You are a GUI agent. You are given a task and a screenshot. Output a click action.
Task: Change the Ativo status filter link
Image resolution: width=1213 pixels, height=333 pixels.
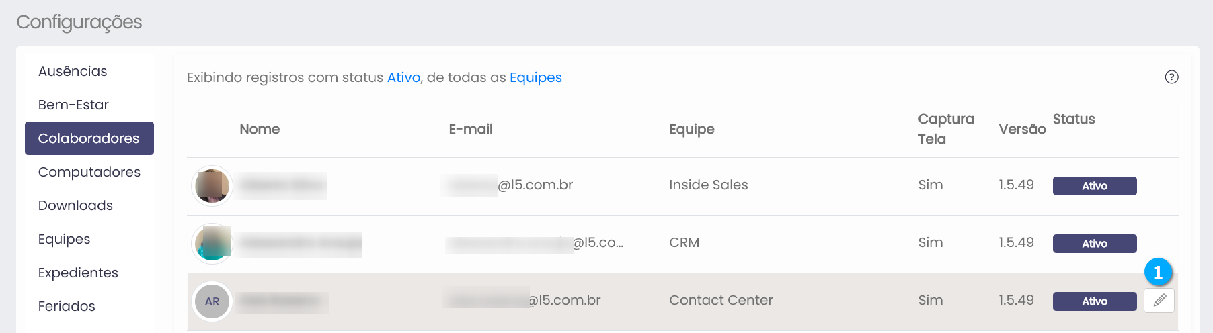[403, 77]
